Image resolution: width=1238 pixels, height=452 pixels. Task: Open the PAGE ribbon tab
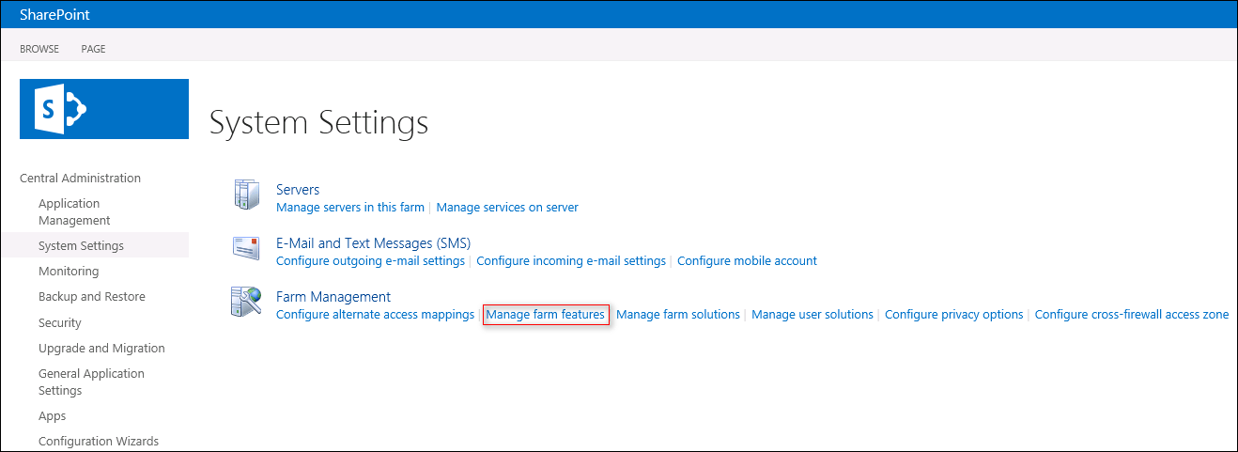click(x=93, y=49)
